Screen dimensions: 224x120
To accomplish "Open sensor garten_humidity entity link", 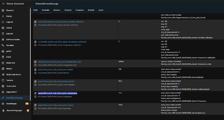I will [x=56, y=81].
